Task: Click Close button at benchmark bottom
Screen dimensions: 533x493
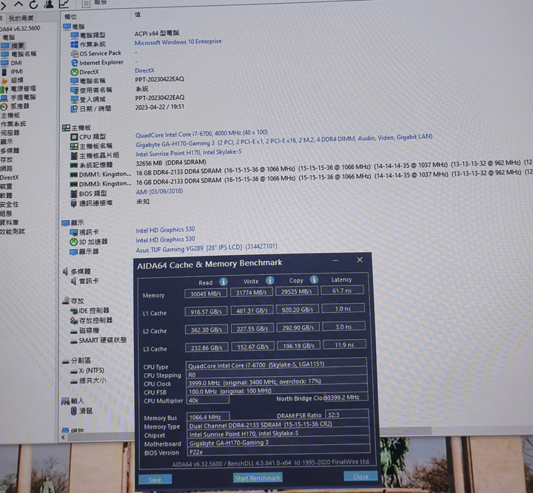Action: click(x=361, y=476)
